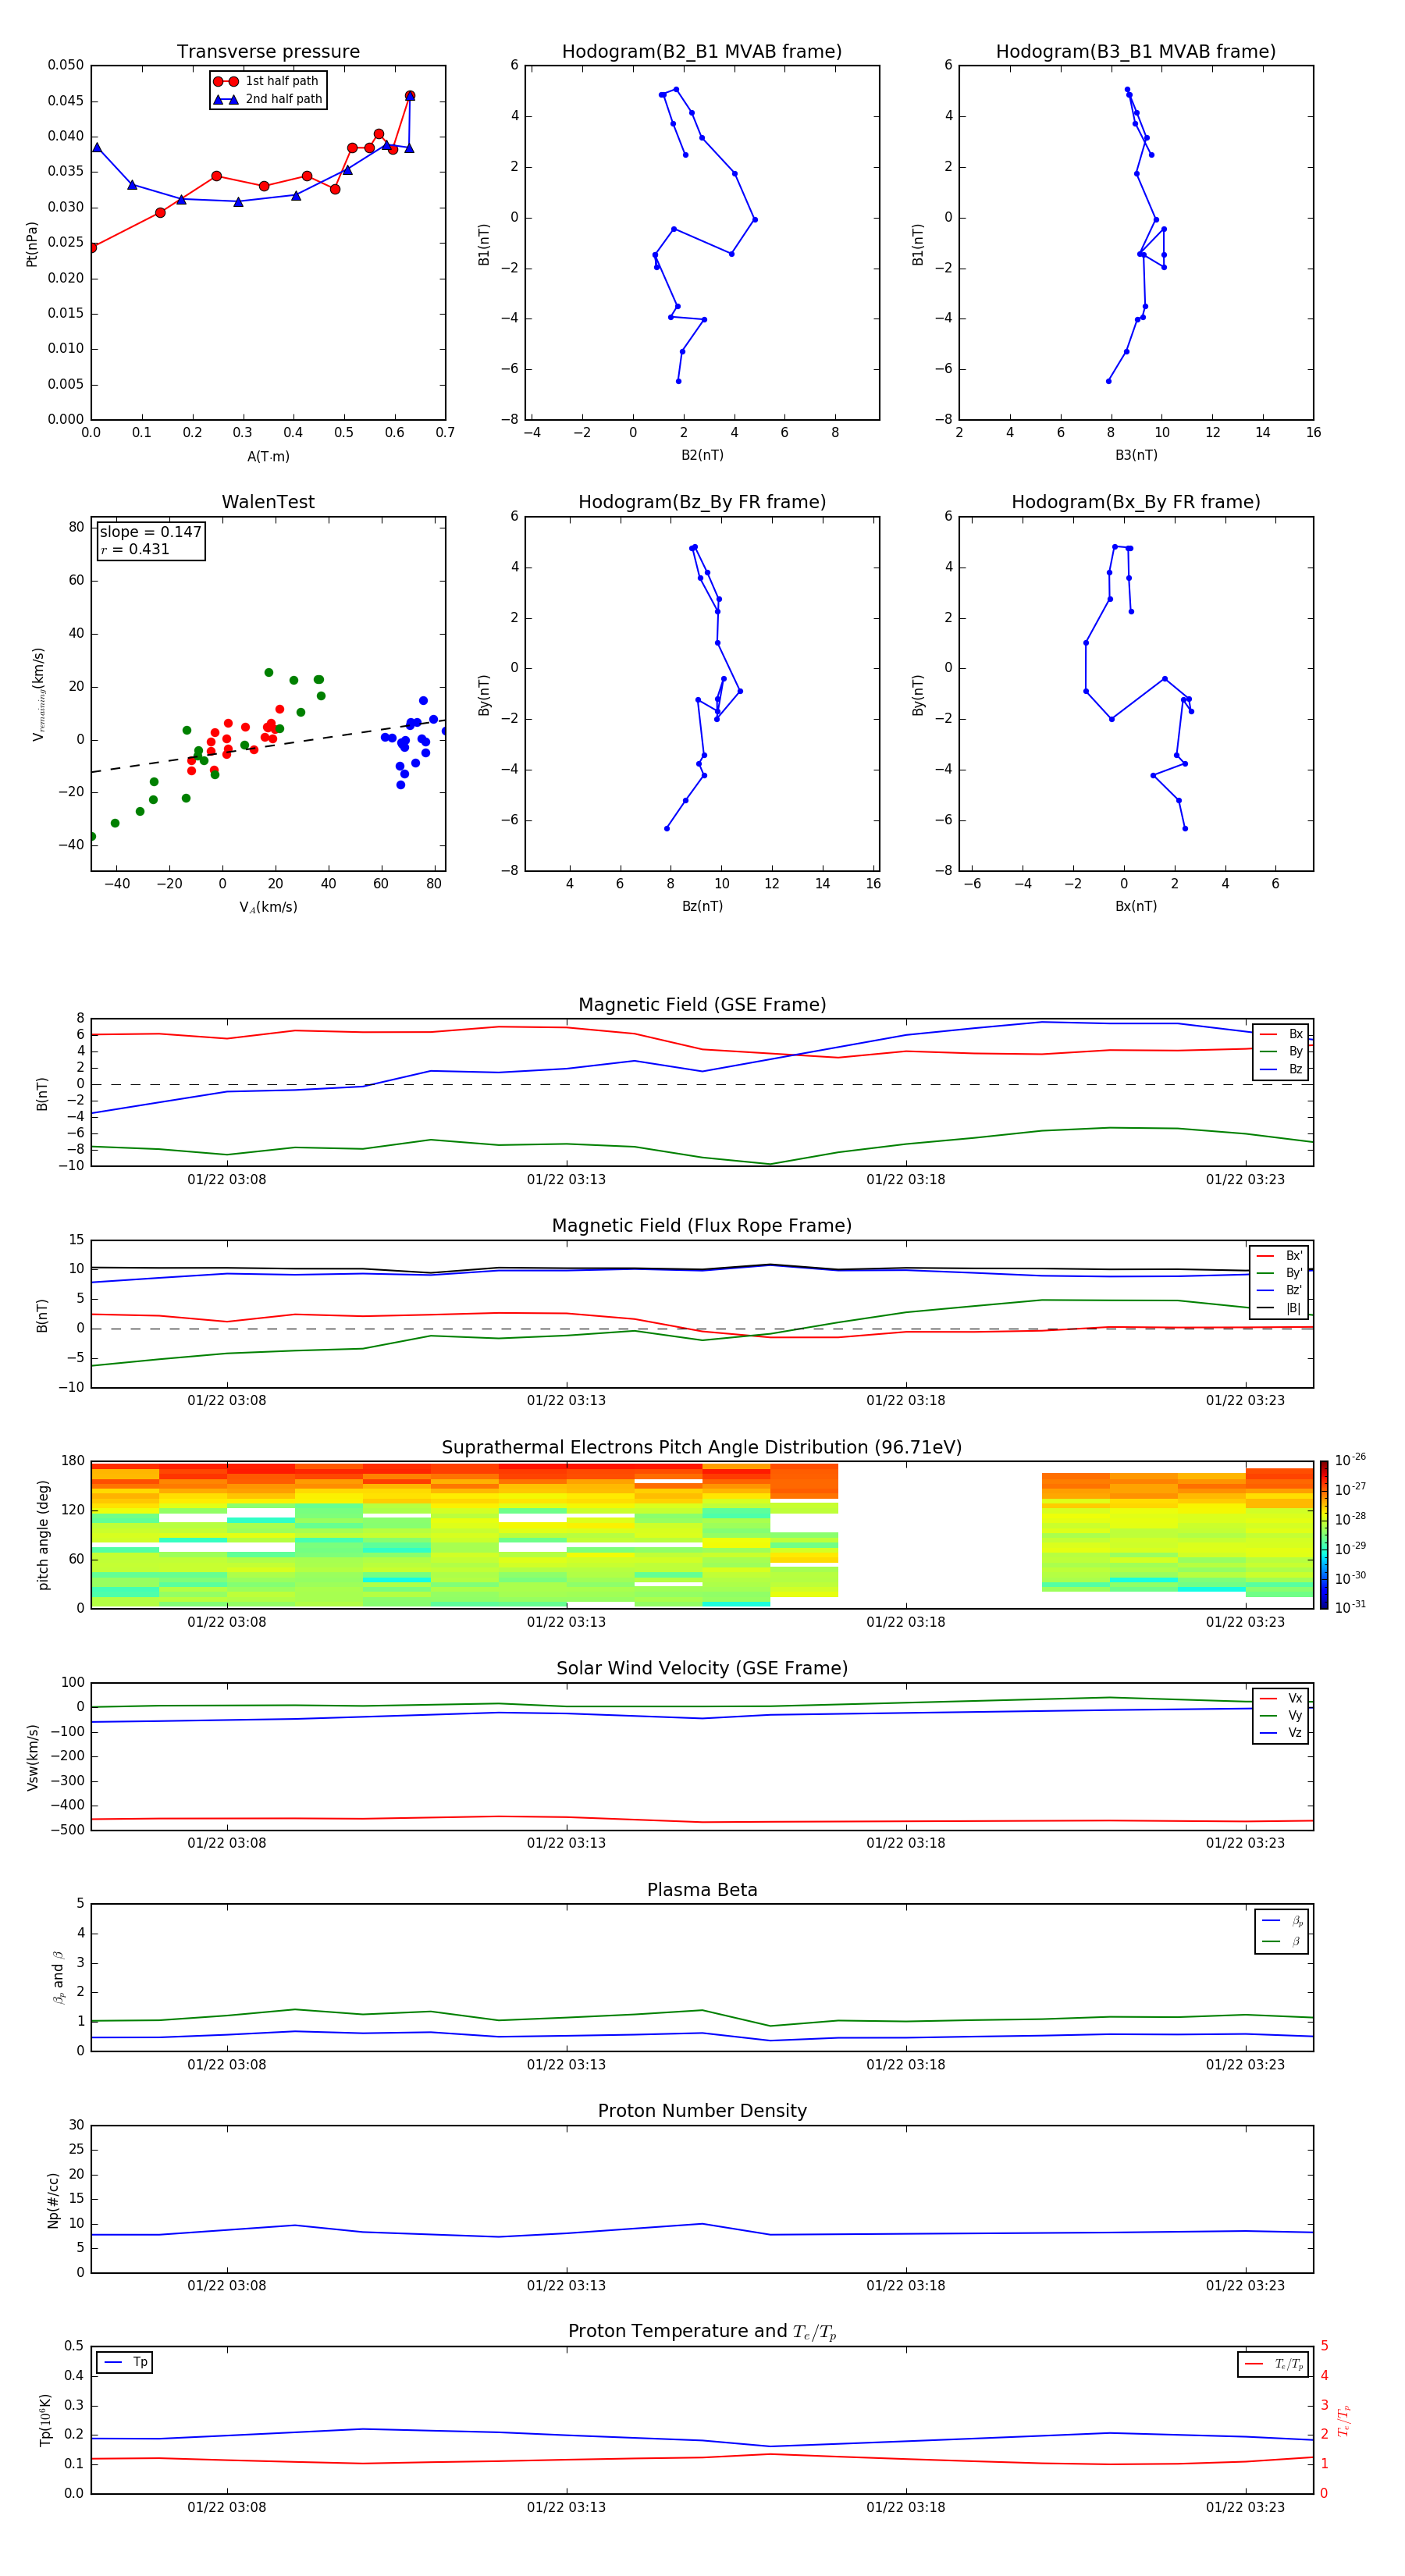
Task: Click the 'B2(nT)' axis label
Action: 702,455
